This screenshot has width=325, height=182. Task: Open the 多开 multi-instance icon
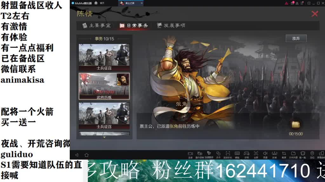point(218,154)
